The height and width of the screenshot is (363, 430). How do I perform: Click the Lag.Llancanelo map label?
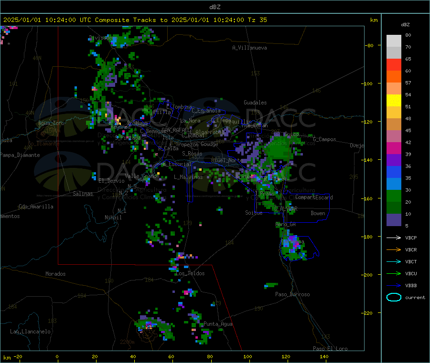pyautogui.click(x=30, y=332)
